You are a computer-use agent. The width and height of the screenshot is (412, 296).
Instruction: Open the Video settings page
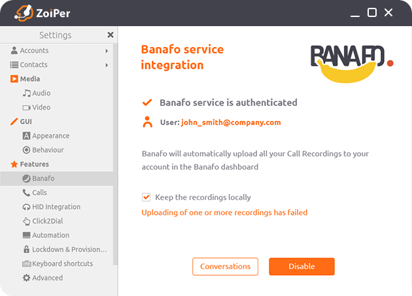(x=41, y=107)
